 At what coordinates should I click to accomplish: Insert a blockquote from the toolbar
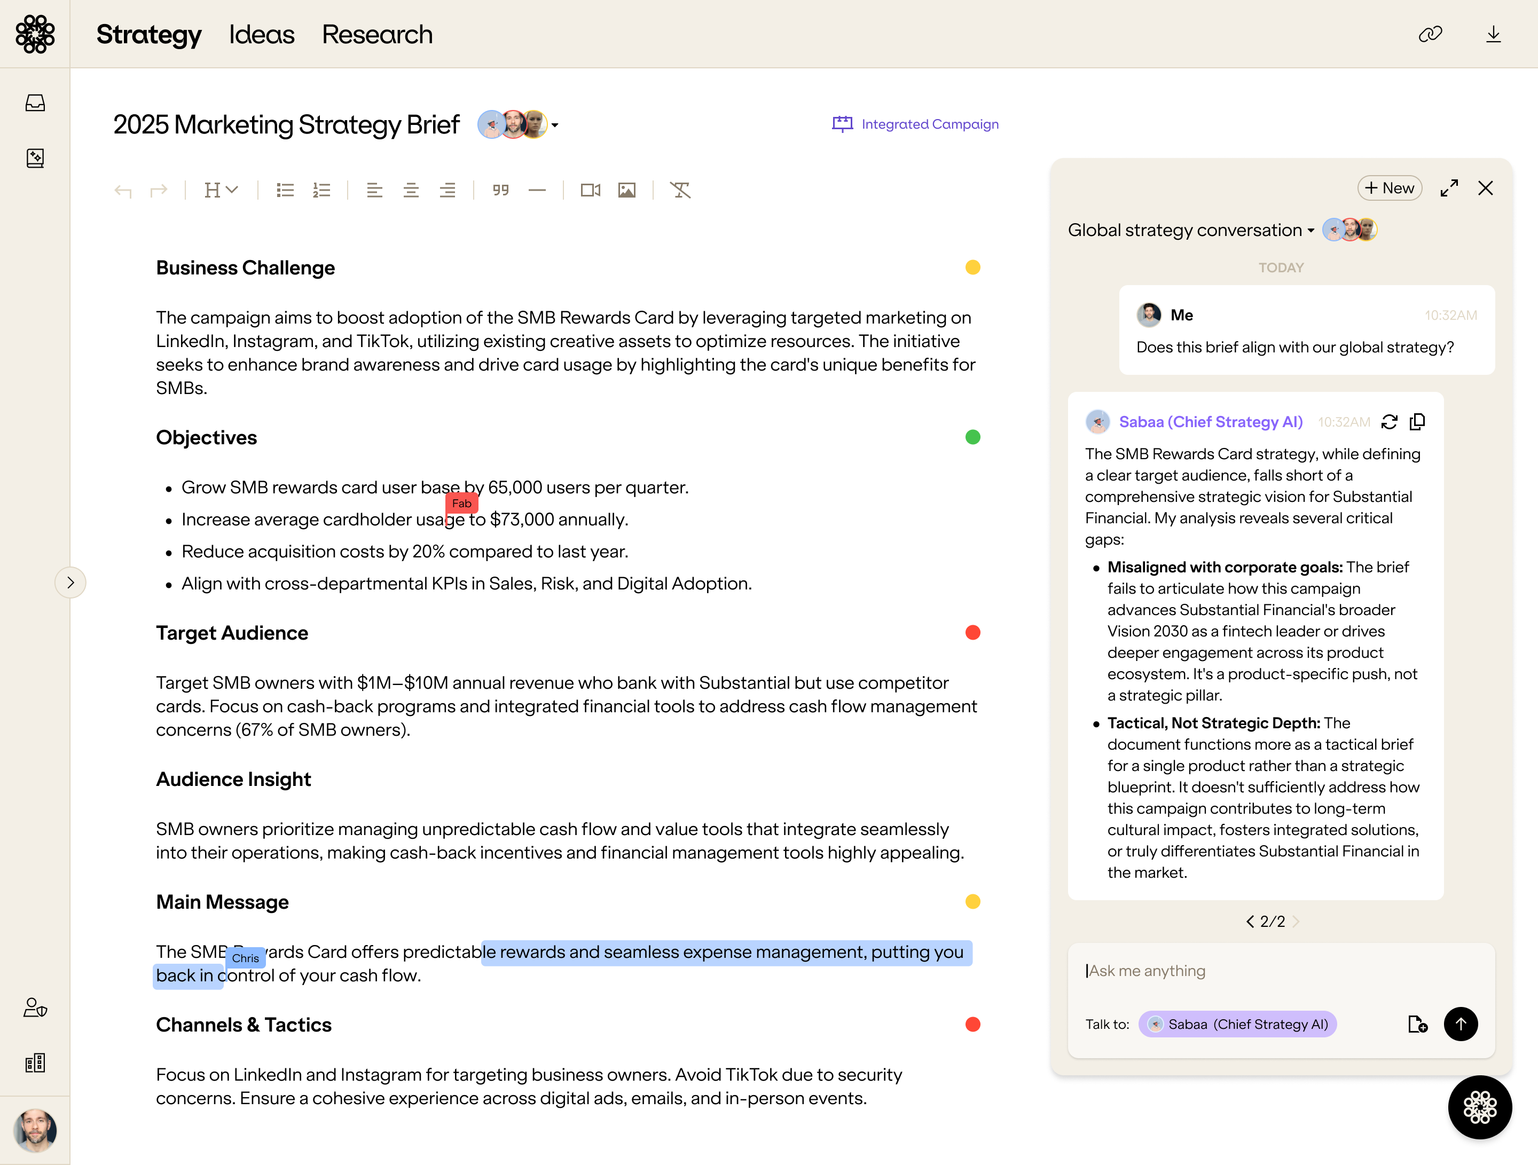(x=500, y=190)
